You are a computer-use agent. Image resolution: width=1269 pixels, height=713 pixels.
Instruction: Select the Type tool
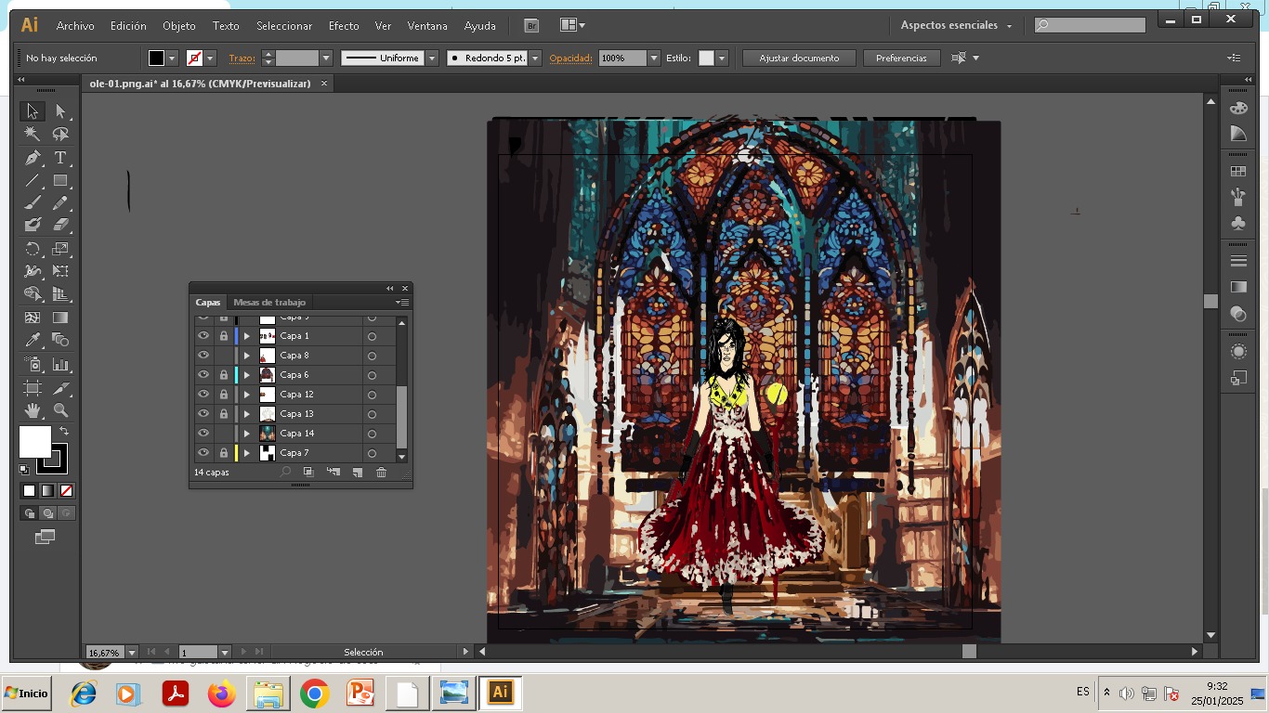pos(60,158)
